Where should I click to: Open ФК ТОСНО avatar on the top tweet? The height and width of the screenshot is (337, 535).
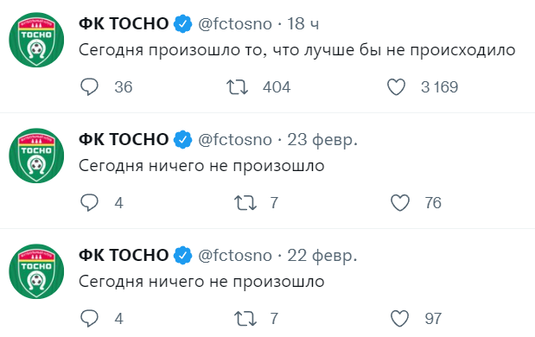tap(36, 40)
